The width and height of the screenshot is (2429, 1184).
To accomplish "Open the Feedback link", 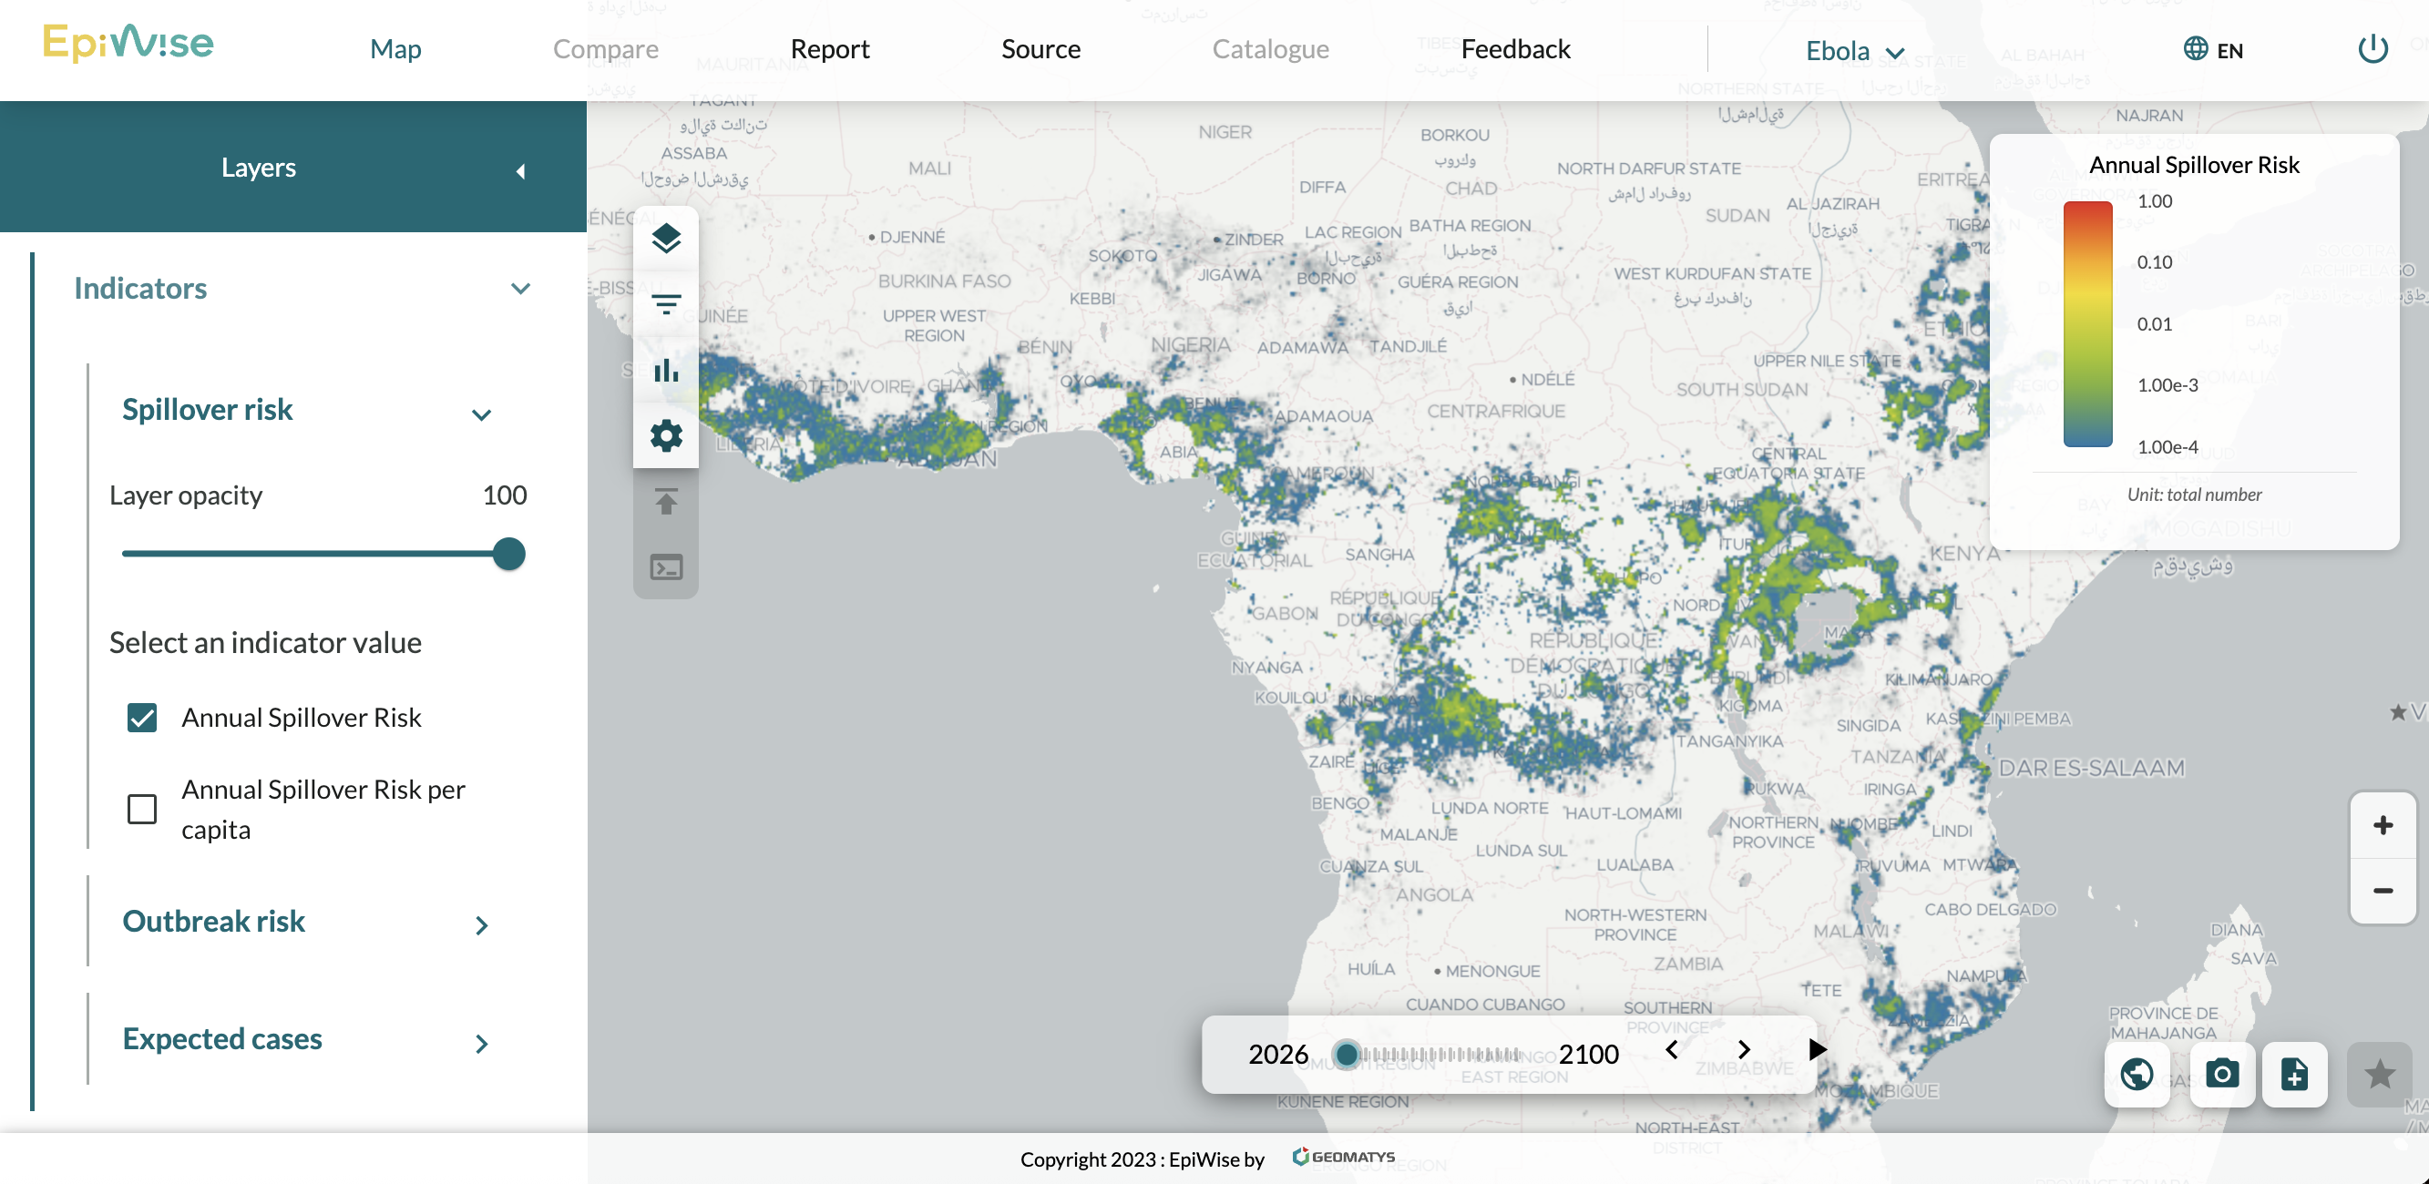I will coord(1515,49).
